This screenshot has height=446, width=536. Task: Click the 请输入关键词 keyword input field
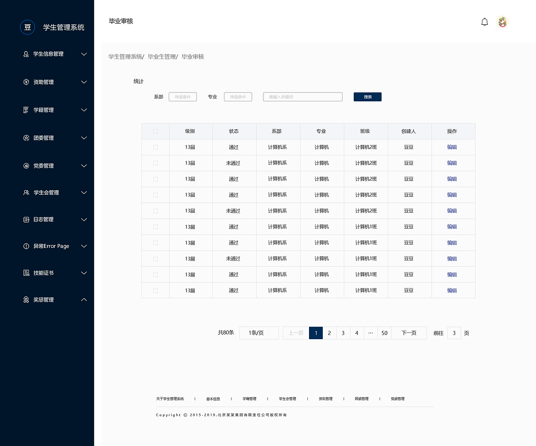pos(302,97)
